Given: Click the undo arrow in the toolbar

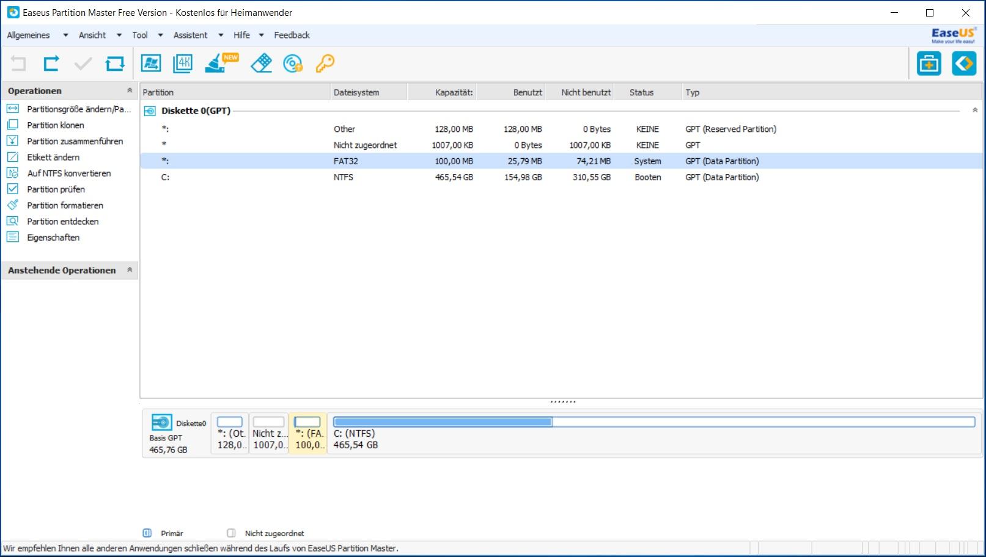Looking at the screenshot, I should [19, 64].
